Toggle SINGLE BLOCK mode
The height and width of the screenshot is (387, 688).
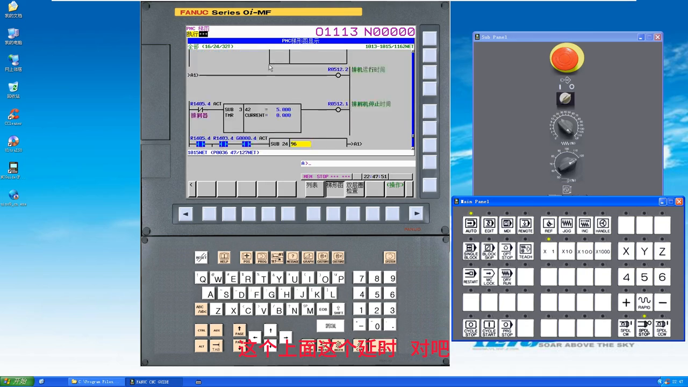pyautogui.click(x=471, y=251)
